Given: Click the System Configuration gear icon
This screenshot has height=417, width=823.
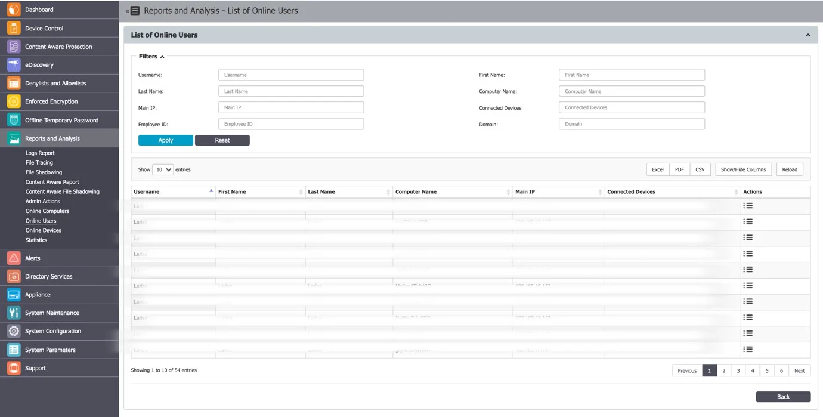Looking at the screenshot, I should (14, 331).
